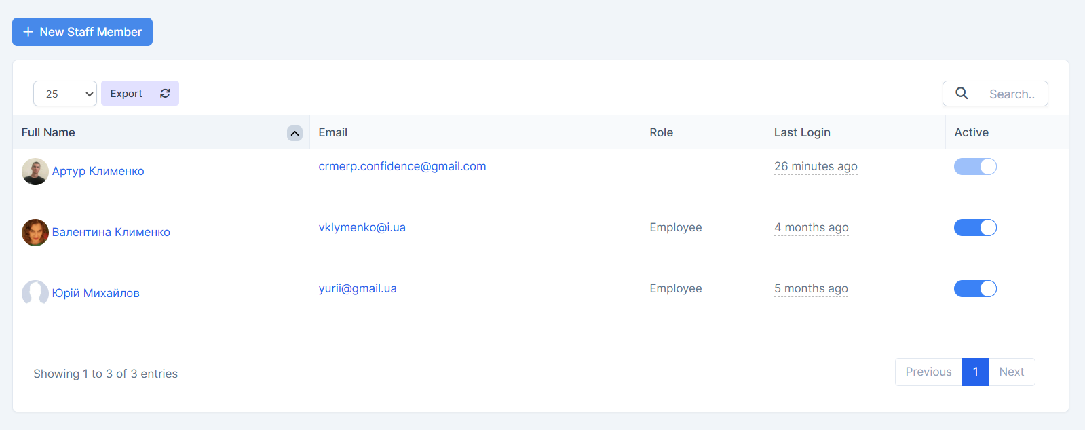Image resolution: width=1085 pixels, height=430 pixels.
Task: Click into the Search input field
Action: point(1014,94)
